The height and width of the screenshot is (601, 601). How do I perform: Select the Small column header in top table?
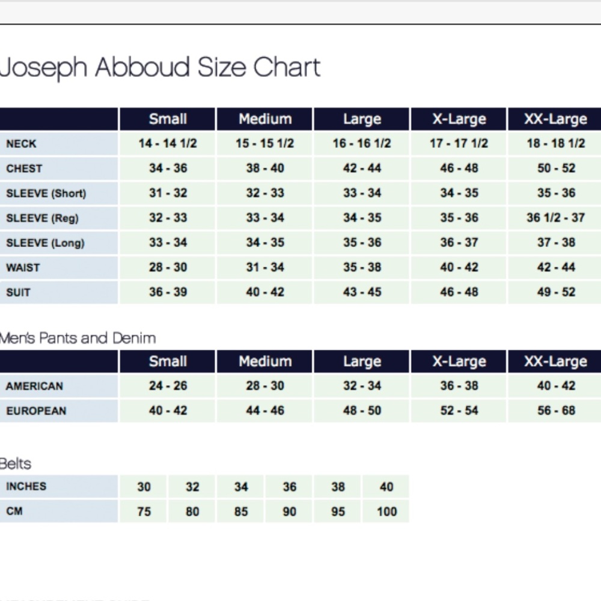tap(168, 119)
